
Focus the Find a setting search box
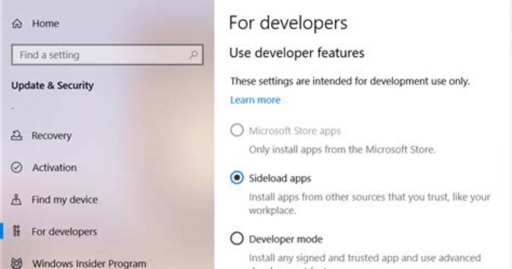click(x=107, y=54)
